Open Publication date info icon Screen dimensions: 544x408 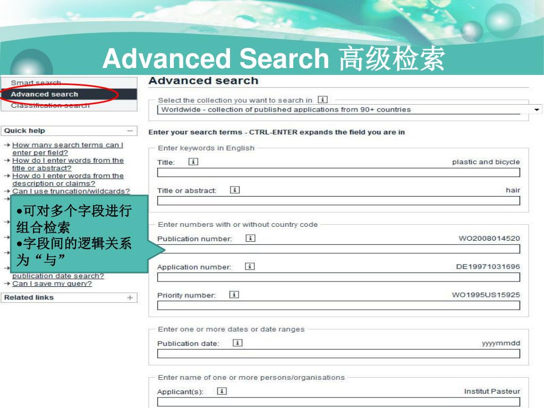(x=237, y=343)
